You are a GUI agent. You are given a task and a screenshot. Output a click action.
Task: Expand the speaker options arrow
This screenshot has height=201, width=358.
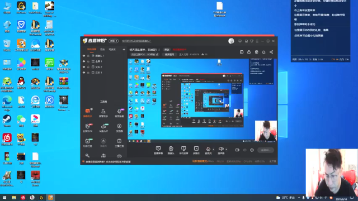[x=226, y=150]
